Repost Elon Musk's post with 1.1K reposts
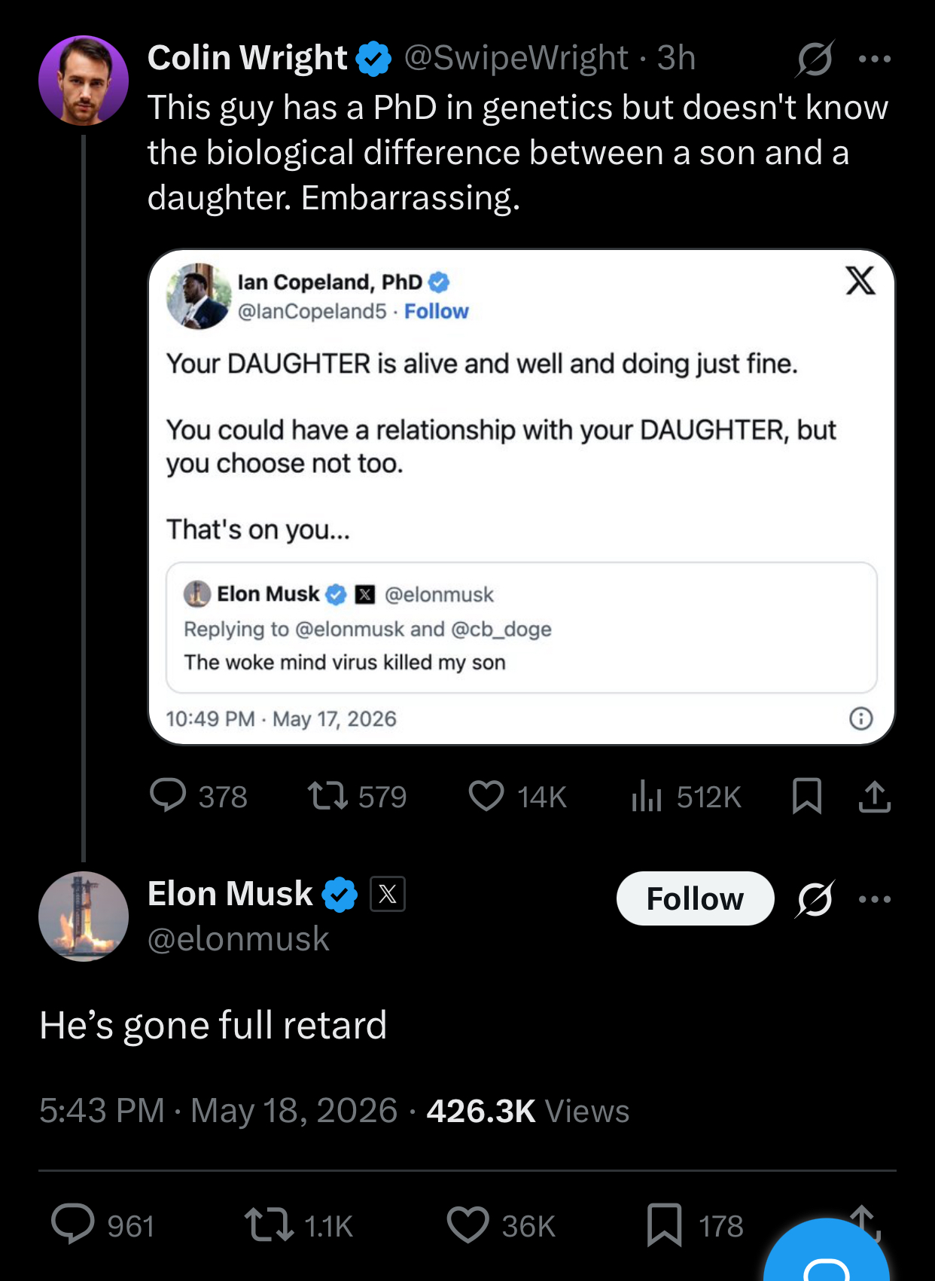 299,1225
